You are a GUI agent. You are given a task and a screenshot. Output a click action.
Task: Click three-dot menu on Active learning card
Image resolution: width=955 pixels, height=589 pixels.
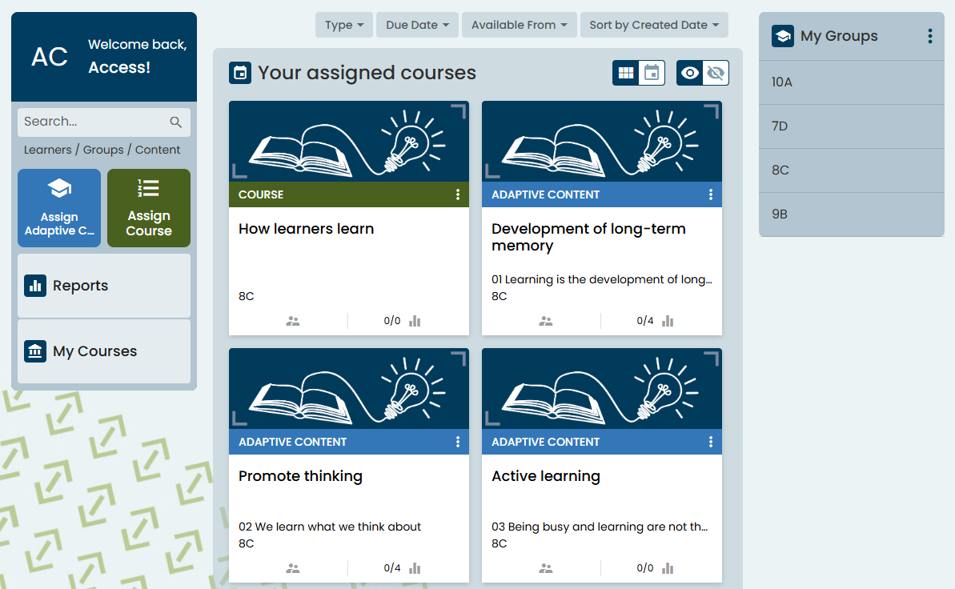click(711, 442)
